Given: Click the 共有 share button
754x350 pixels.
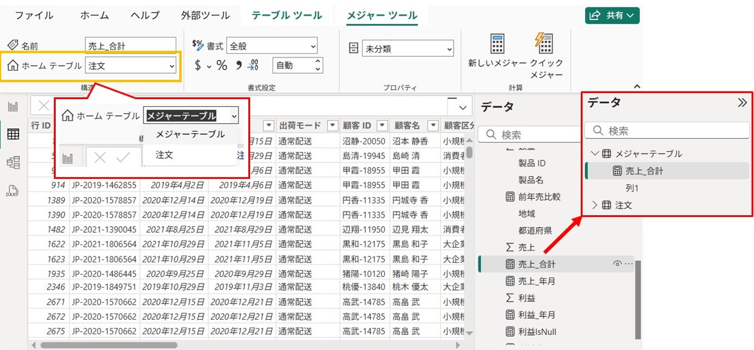Looking at the screenshot, I should point(612,15).
